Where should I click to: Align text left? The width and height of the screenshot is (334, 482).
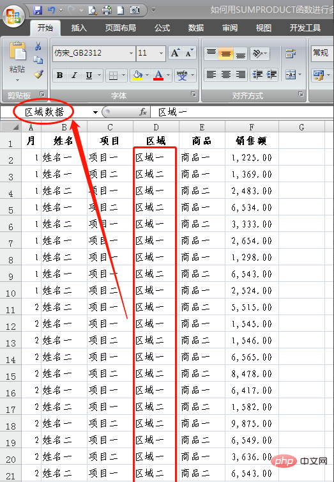(x=211, y=75)
